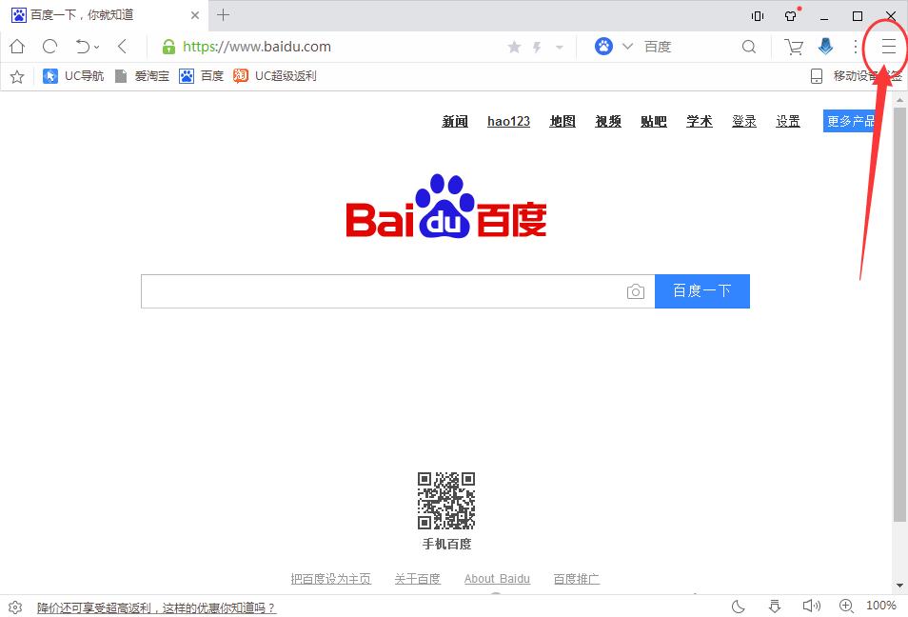Click the 手机百度 QR code
This screenshot has width=908, height=617.
(x=446, y=501)
